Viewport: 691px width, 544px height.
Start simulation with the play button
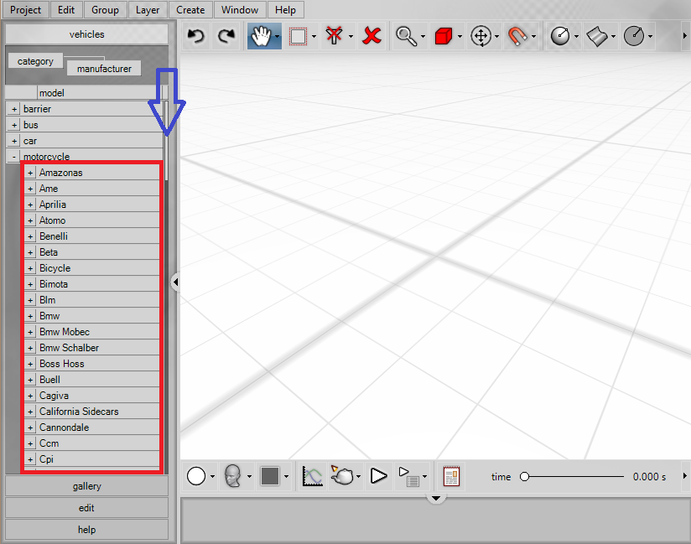pyautogui.click(x=378, y=476)
